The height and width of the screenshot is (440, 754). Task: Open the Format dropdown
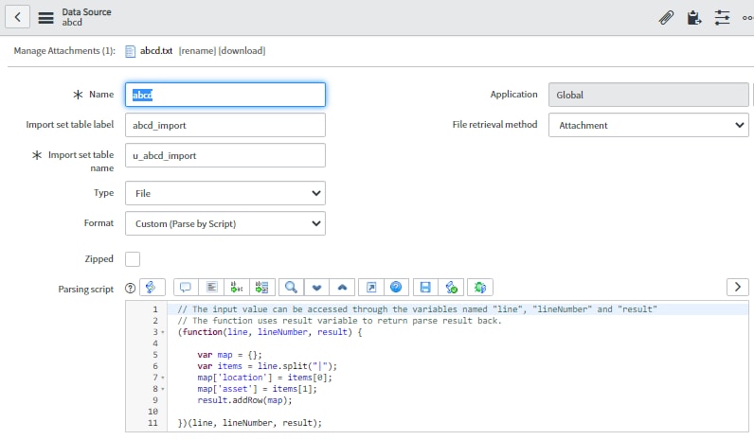pos(224,223)
